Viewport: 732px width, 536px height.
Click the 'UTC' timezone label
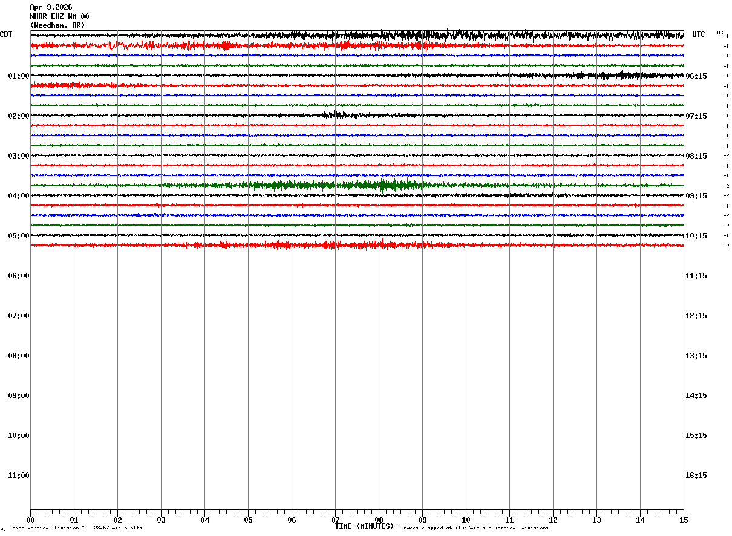coord(699,34)
